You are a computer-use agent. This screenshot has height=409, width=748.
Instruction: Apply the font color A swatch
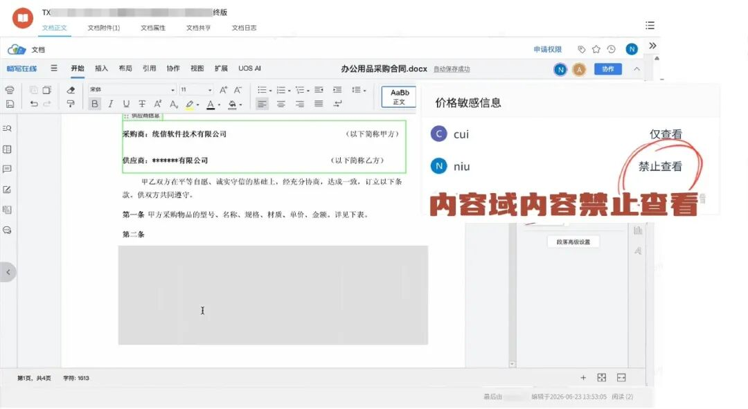211,104
